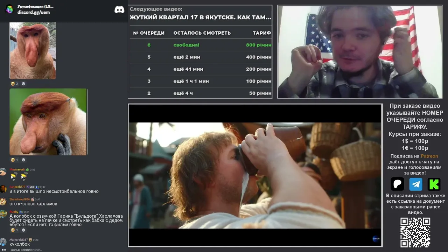
Task: Click next video title 'ЖУТКИЙ КВАРТАЛ 17 В ЯКУТСКЕ'
Action: [201, 17]
